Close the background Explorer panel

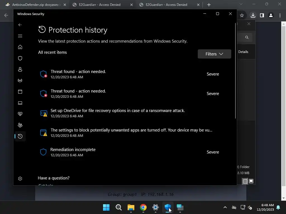pyautogui.click(x=249, y=24)
